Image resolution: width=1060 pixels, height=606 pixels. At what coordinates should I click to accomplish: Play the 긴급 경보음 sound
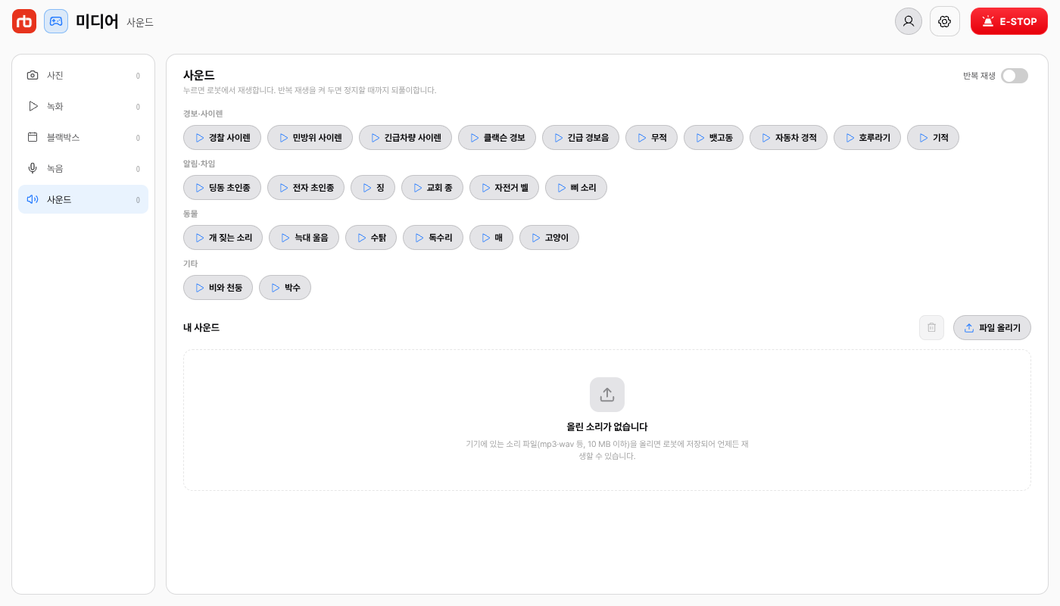click(x=581, y=138)
